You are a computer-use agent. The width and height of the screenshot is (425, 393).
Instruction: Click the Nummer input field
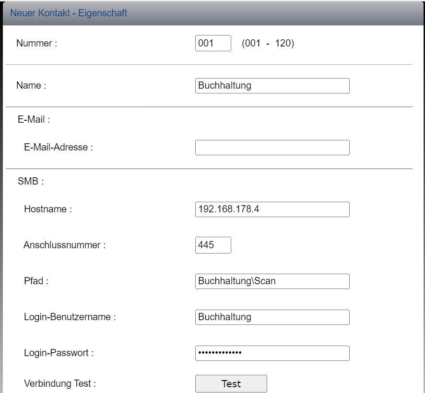tap(213, 43)
